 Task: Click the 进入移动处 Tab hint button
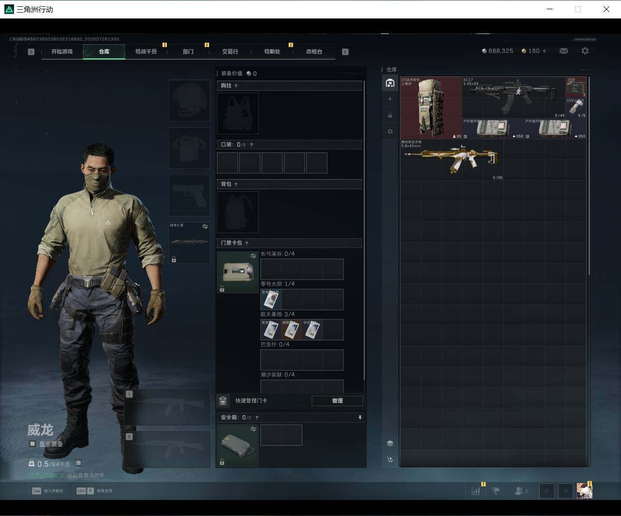click(x=48, y=491)
